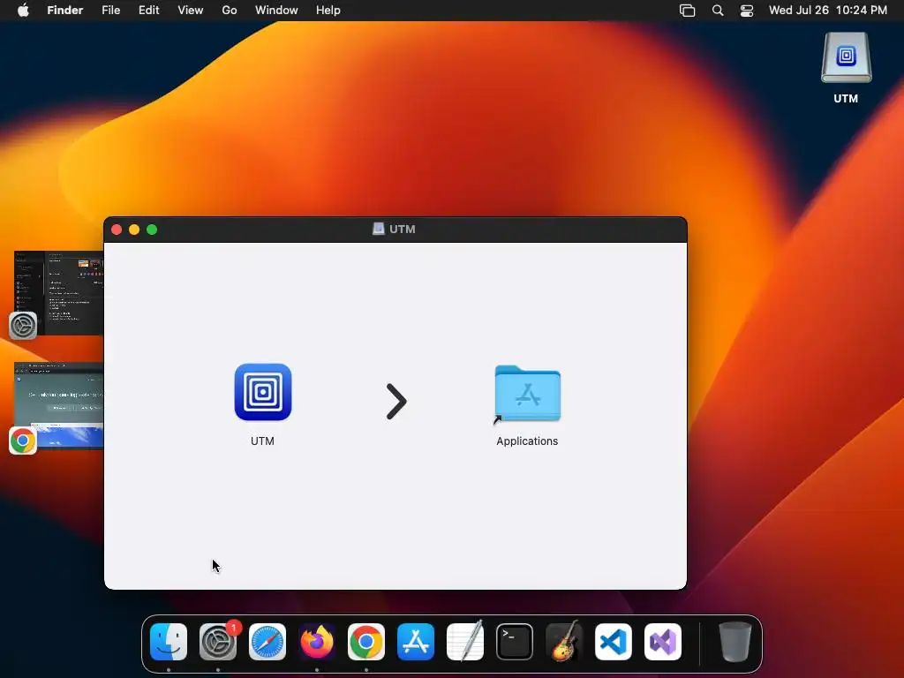The image size is (904, 678).
Task: Click the Applications label under the folder
Action: (x=527, y=441)
